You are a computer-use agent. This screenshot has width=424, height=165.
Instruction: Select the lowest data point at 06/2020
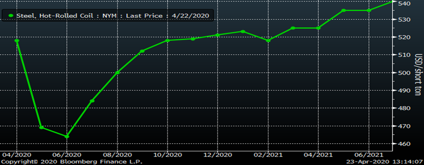click(67, 136)
